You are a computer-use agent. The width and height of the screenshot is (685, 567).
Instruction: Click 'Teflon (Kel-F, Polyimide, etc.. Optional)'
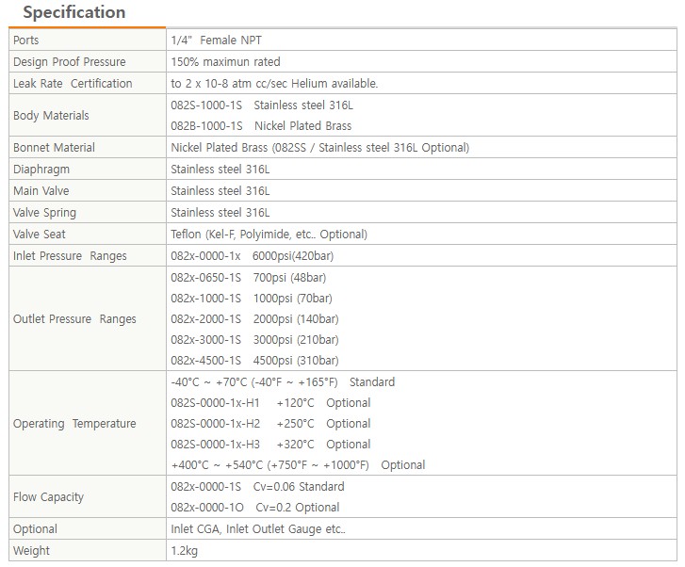(269, 235)
